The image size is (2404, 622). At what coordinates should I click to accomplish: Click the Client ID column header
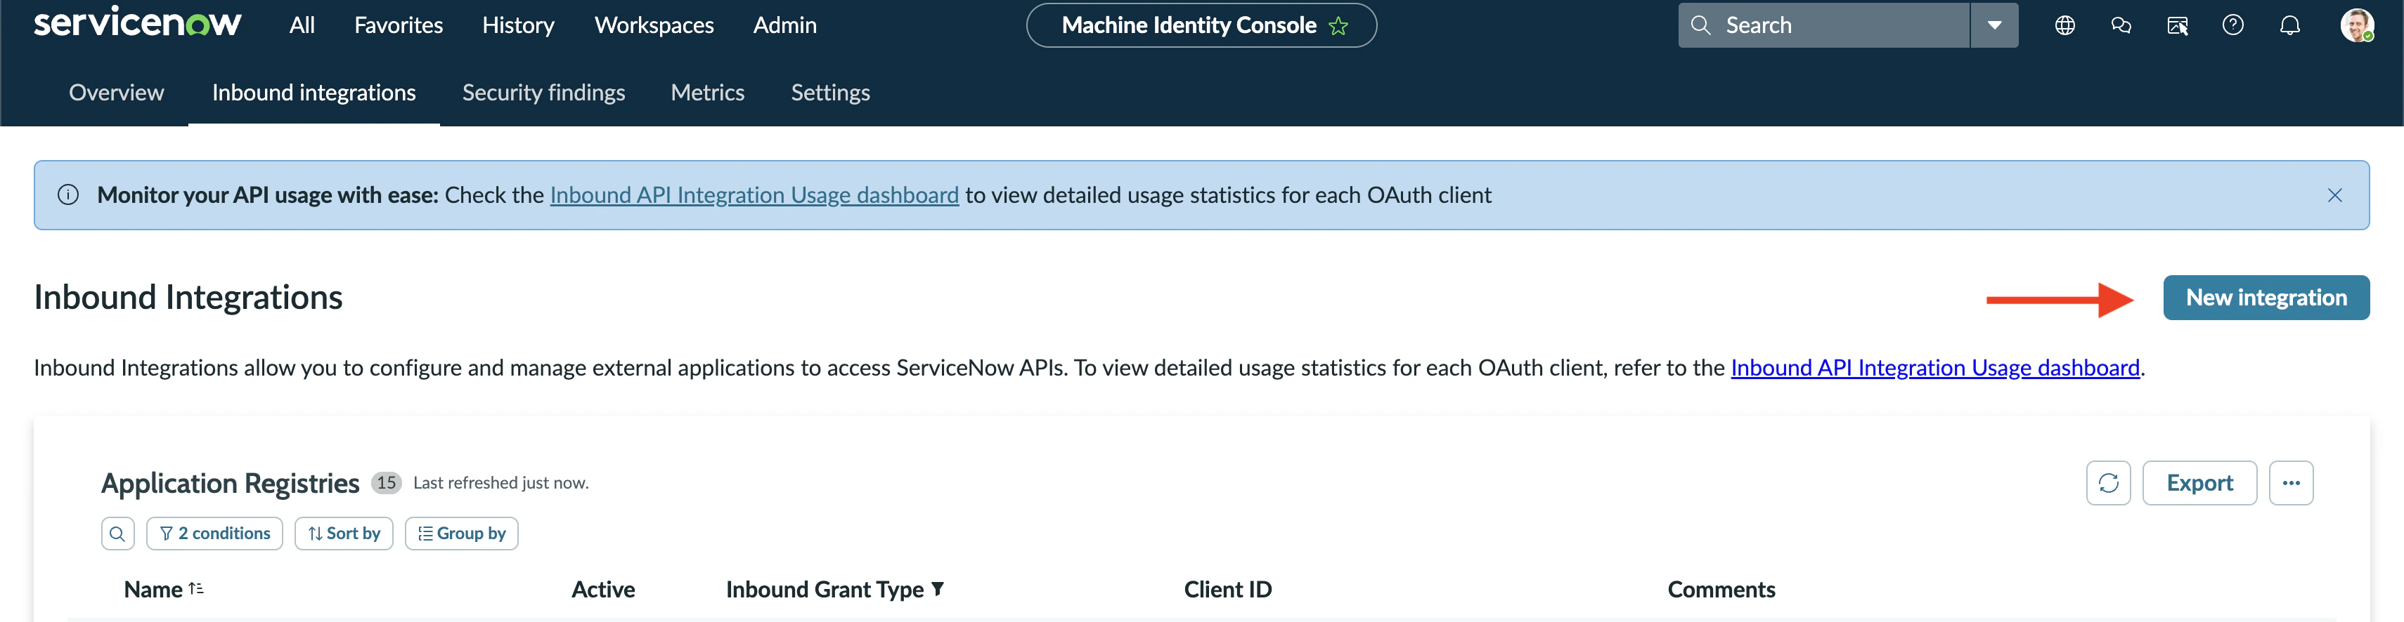(1228, 590)
